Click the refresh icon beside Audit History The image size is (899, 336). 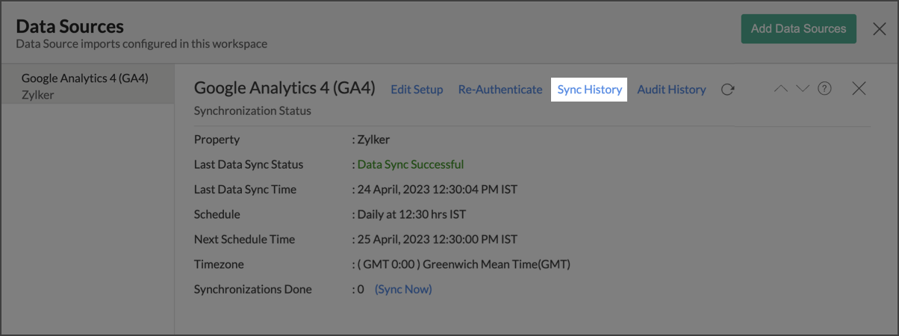click(x=727, y=90)
